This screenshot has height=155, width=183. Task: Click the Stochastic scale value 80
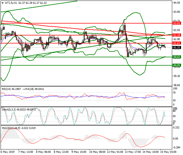pos(174,111)
